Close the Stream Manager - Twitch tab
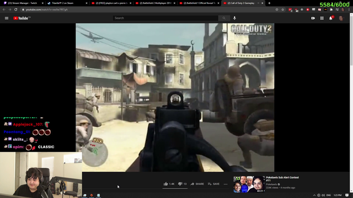Image resolution: width=353 pixels, height=198 pixels. [42, 3]
